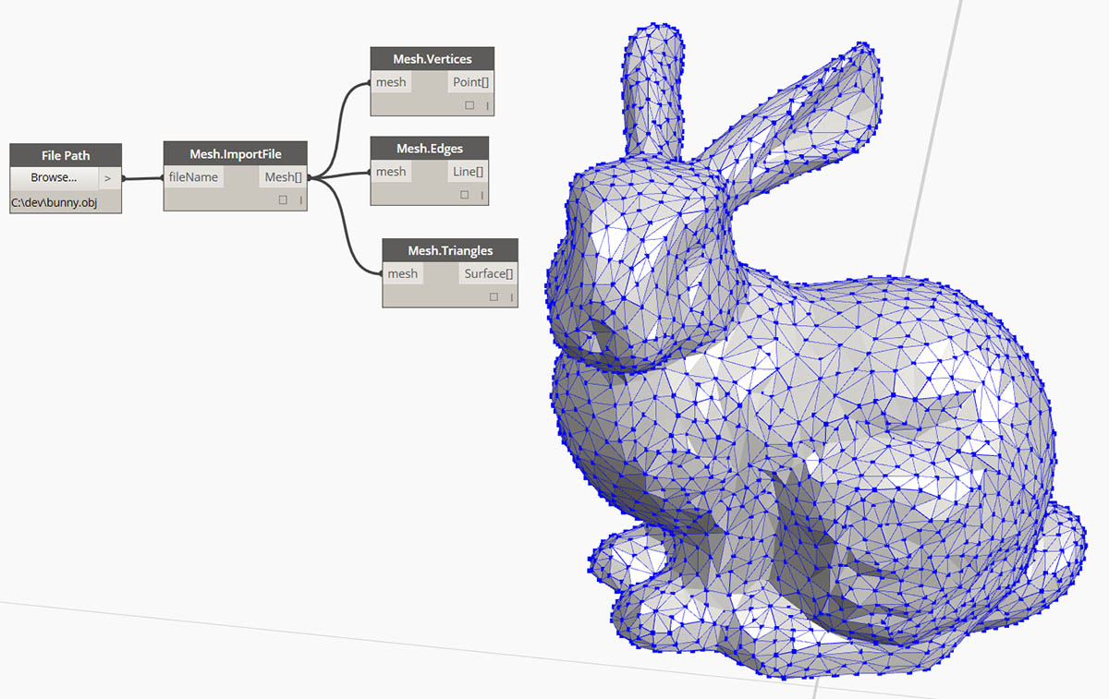Click the Mesh[] output port on Mesh.ImportFile
1109x699 pixels.
pos(283,176)
